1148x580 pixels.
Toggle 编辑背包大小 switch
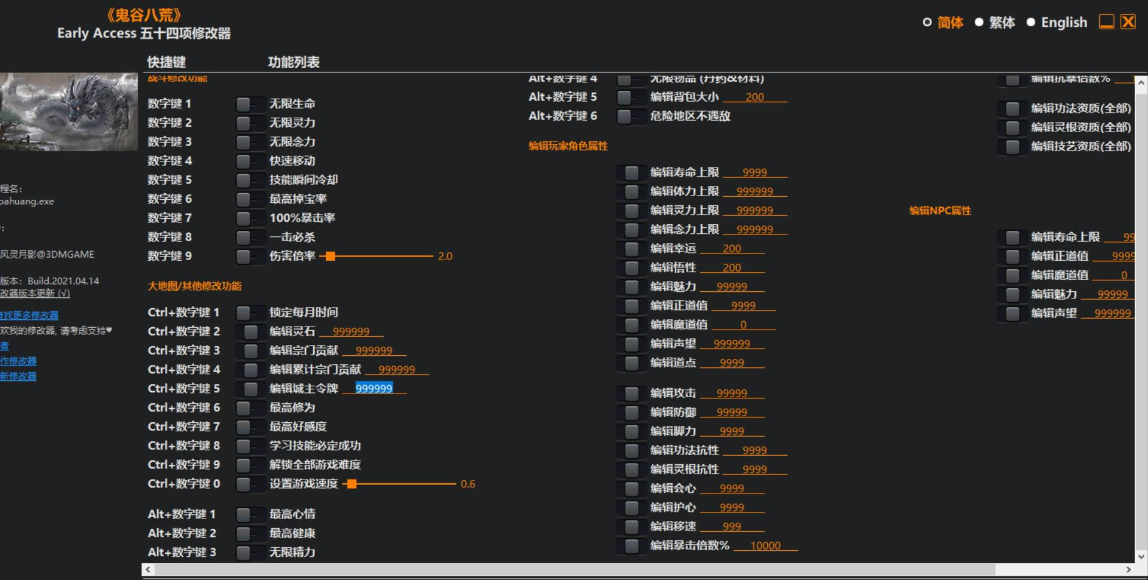coord(631,97)
